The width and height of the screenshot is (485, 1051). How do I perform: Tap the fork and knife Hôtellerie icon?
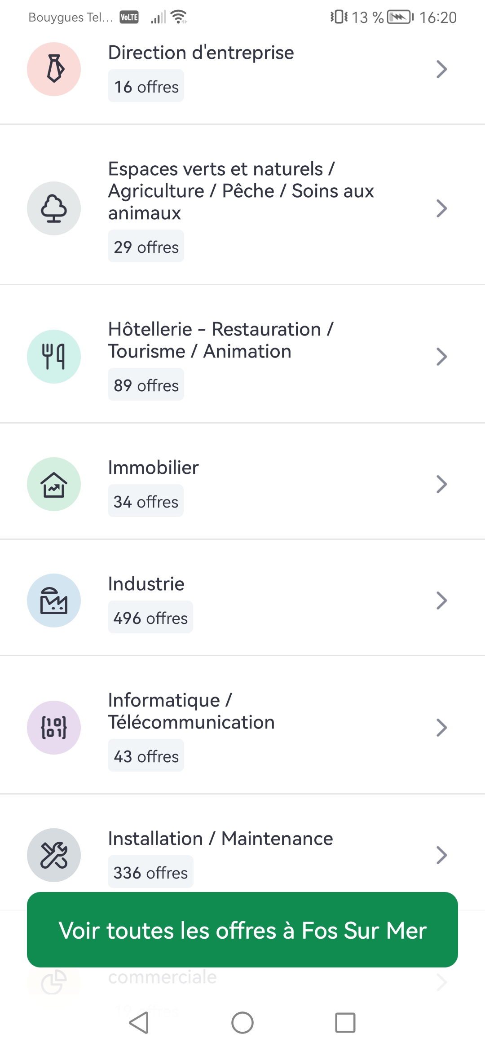(54, 357)
